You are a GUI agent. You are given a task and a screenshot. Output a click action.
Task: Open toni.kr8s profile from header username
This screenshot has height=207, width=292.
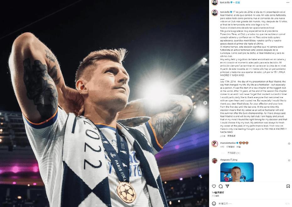click(x=225, y=3)
